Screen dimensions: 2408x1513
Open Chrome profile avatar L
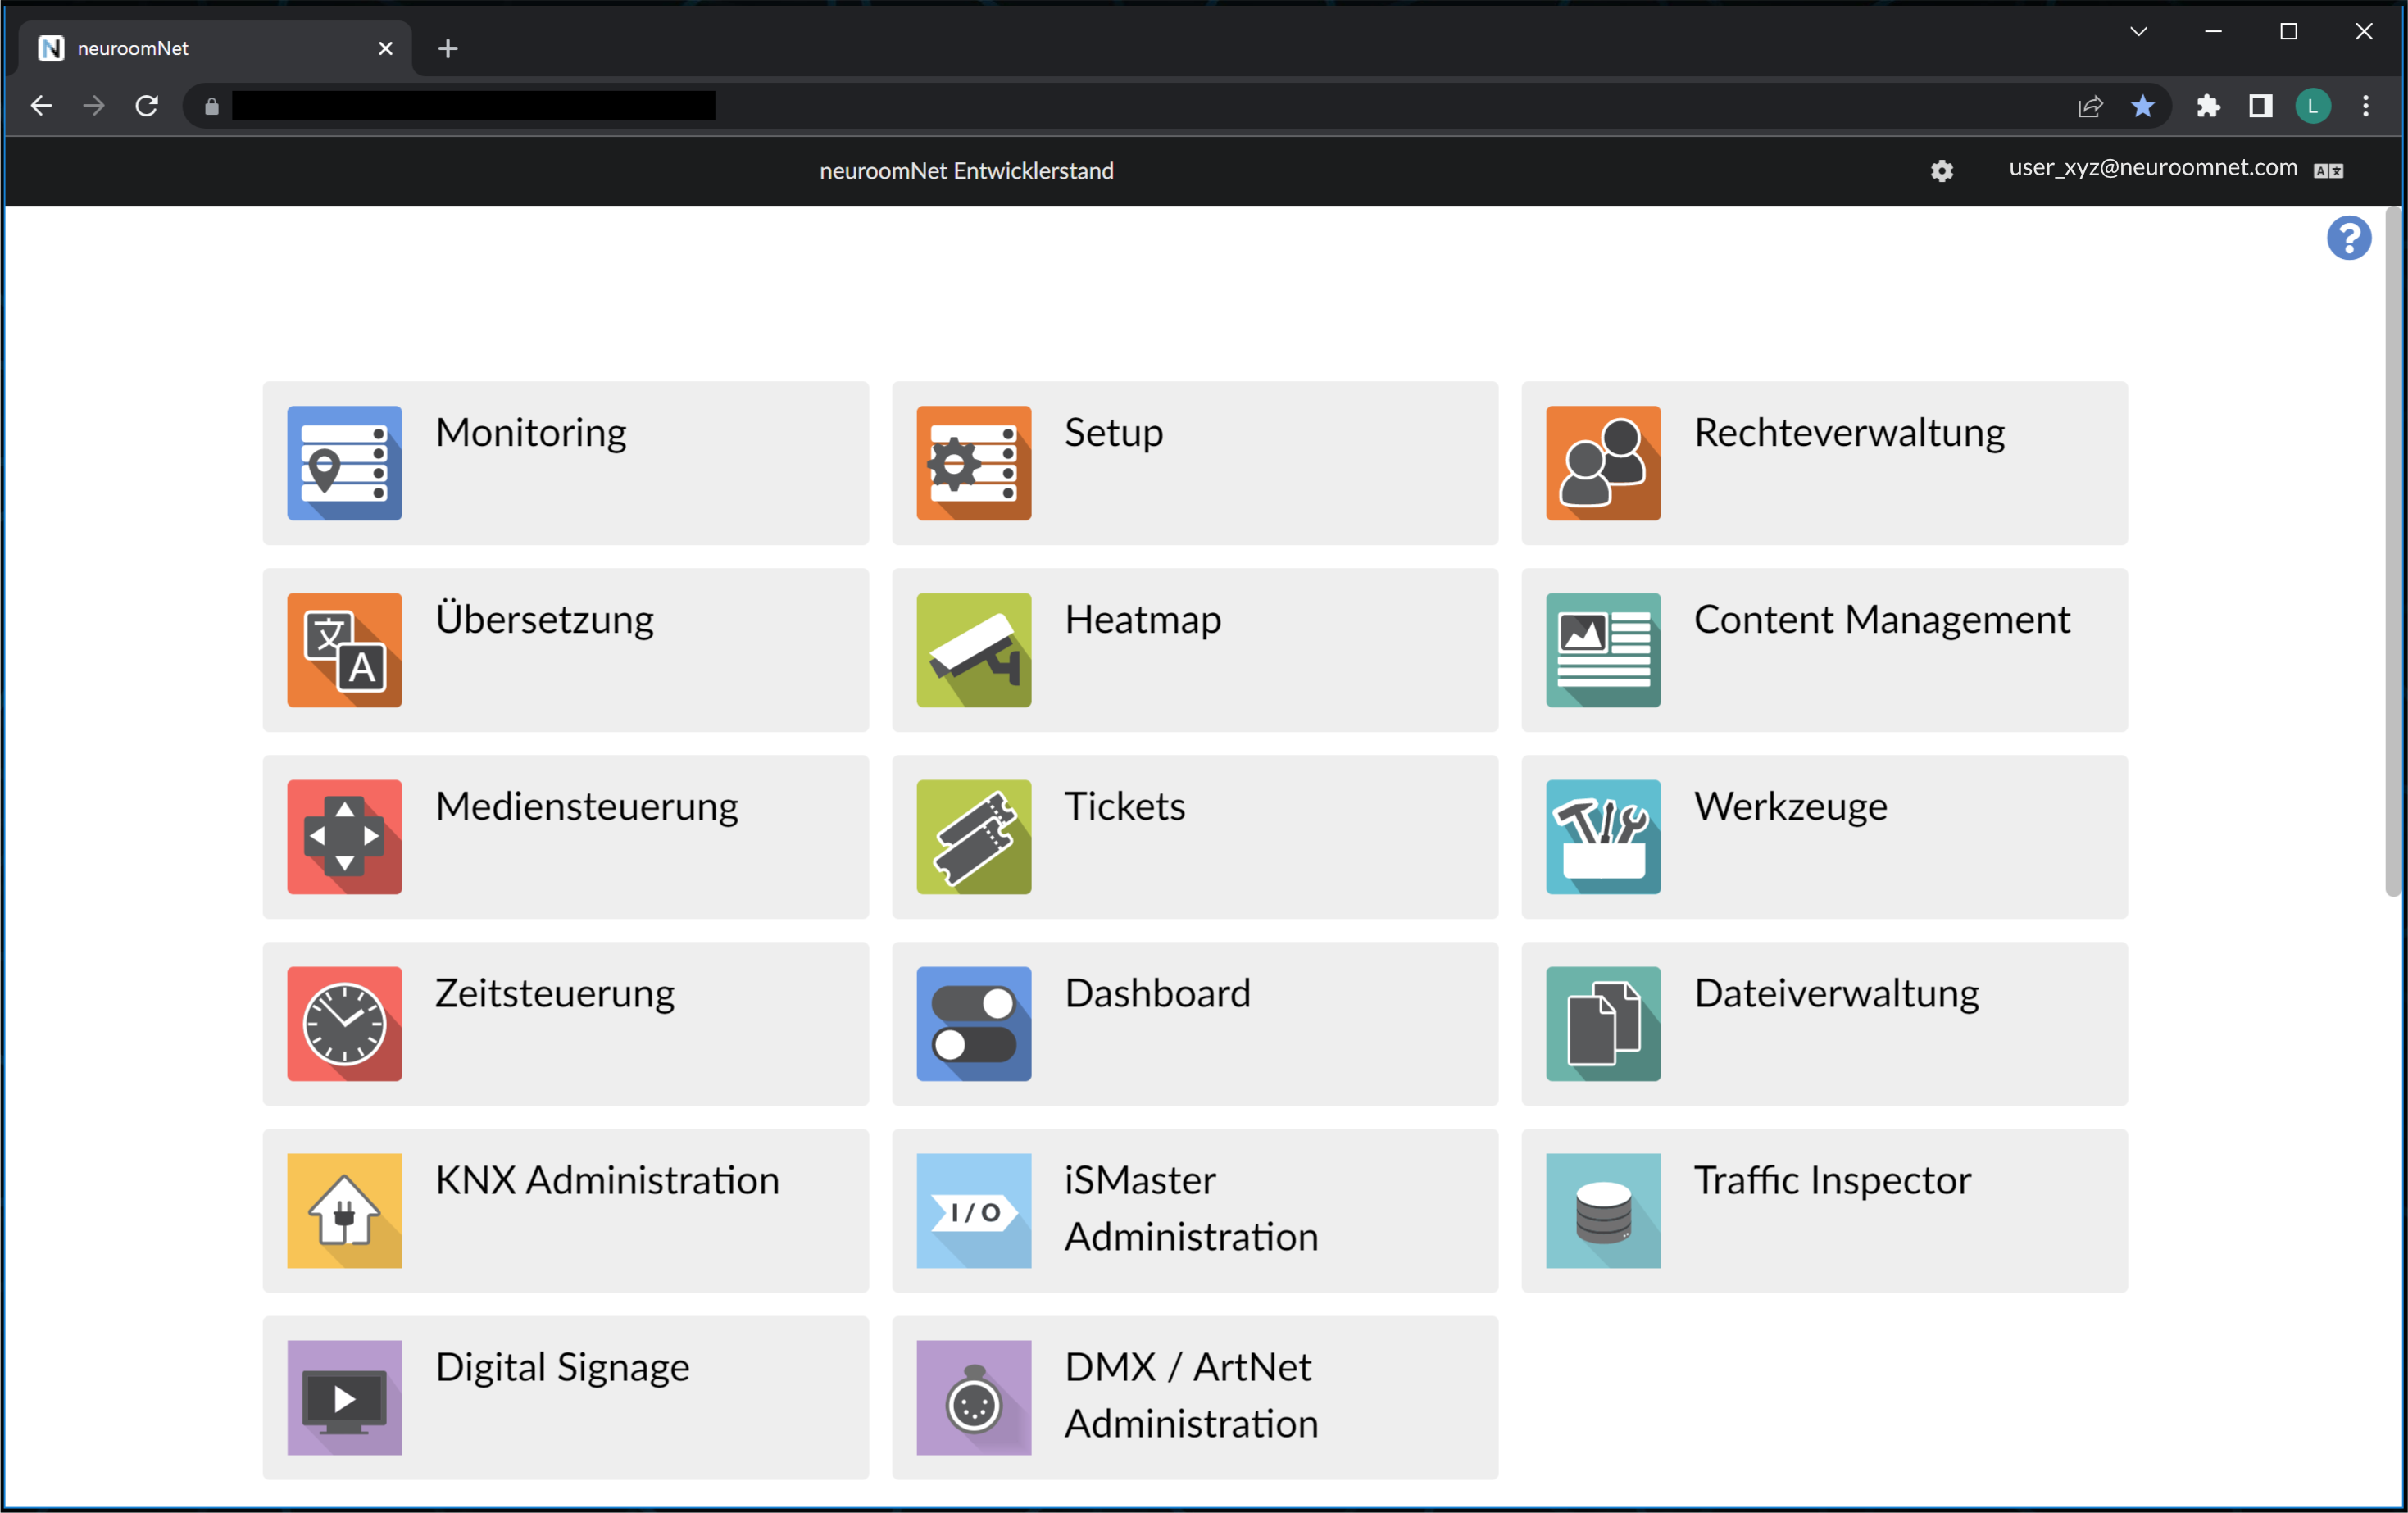pyautogui.click(x=2312, y=106)
